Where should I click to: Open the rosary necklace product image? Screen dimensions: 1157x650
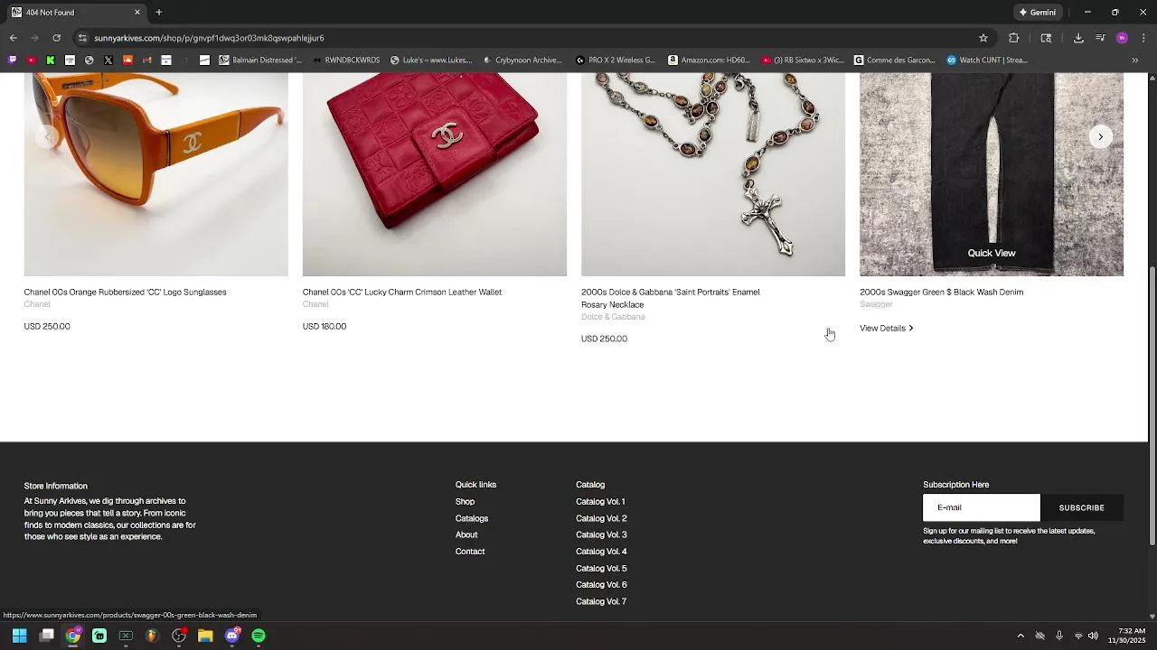(x=713, y=174)
